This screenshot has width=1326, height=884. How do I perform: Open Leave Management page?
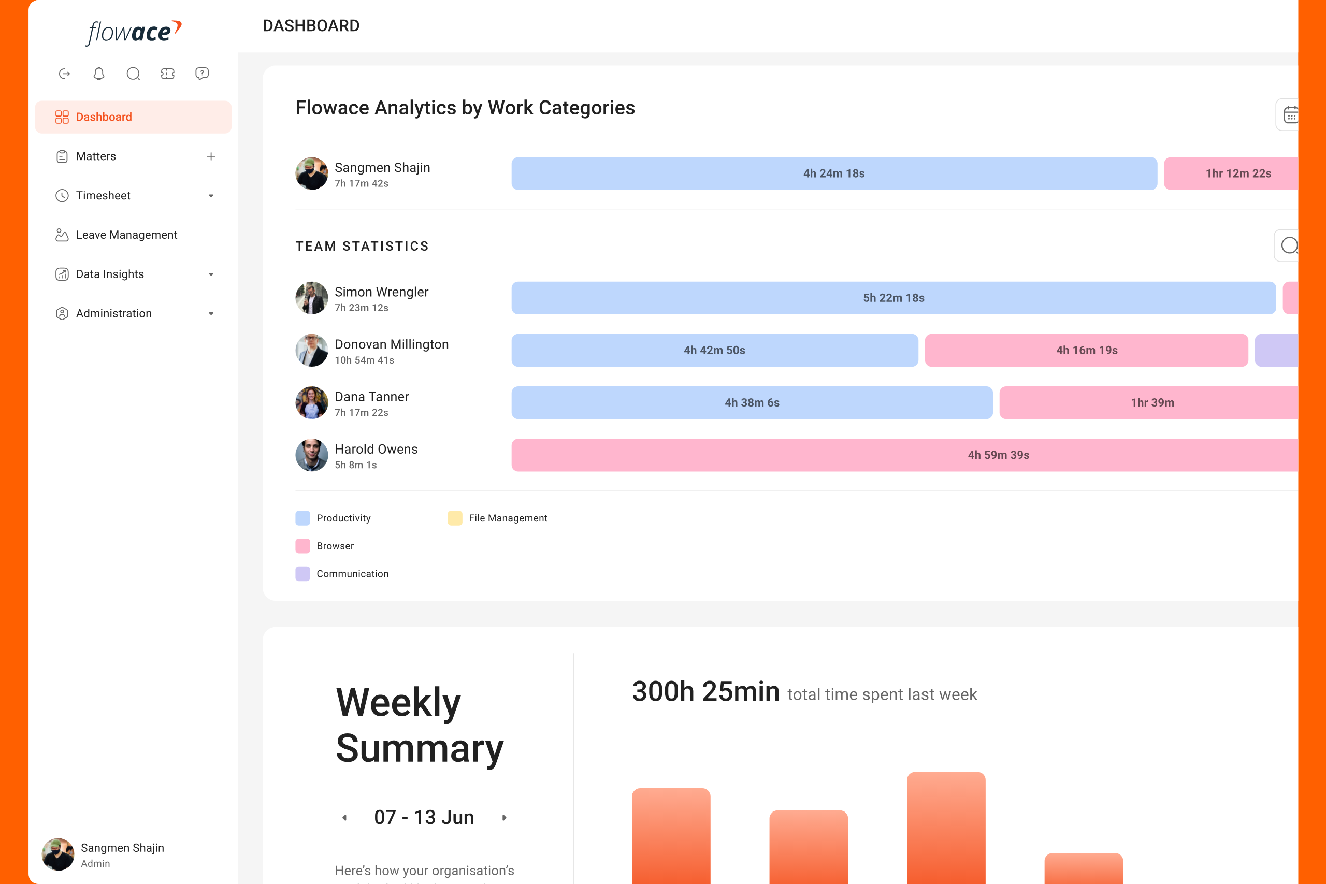pyautogui.click(x=126, y=235)
